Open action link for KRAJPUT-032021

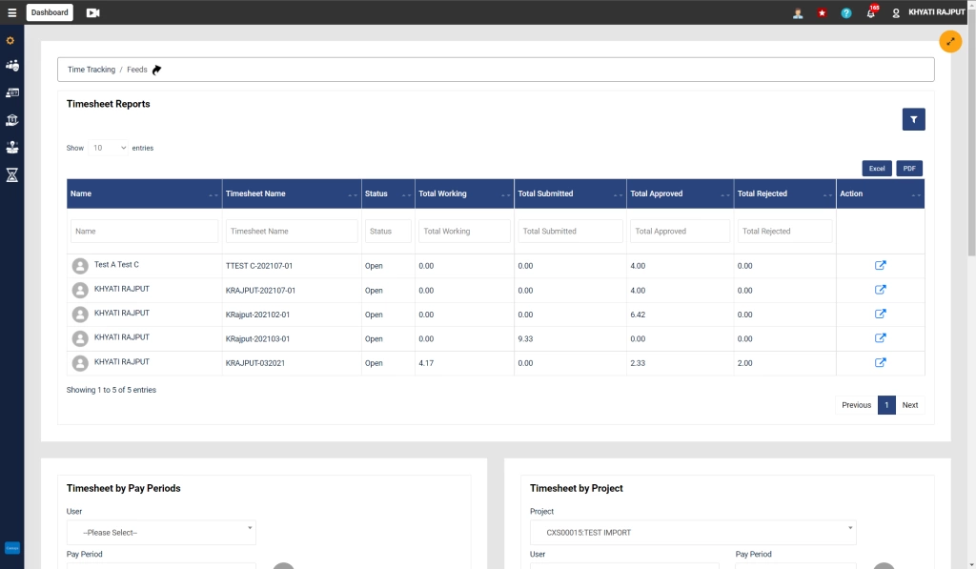880,362
